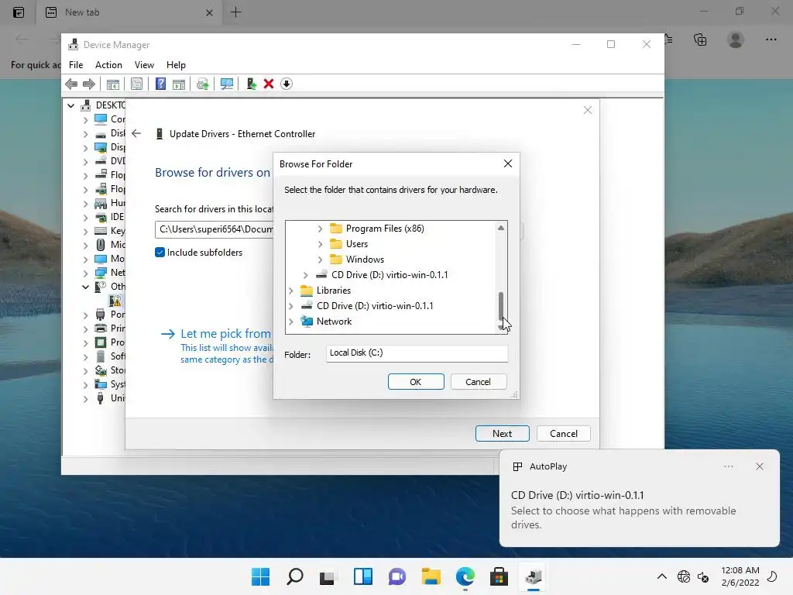Image resolution: width=793 pixels, height=595 pixels.
Task: Expand the Users folder node
Action: coord(320,244)
